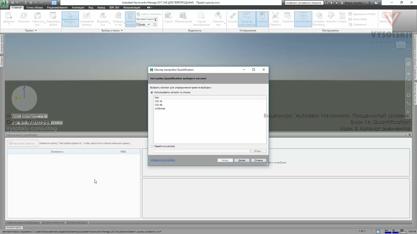Viewport: 417px width, 234px height.
Task: Toggle the Properties (Свойства) panel icon
Action: click(262, 19)
